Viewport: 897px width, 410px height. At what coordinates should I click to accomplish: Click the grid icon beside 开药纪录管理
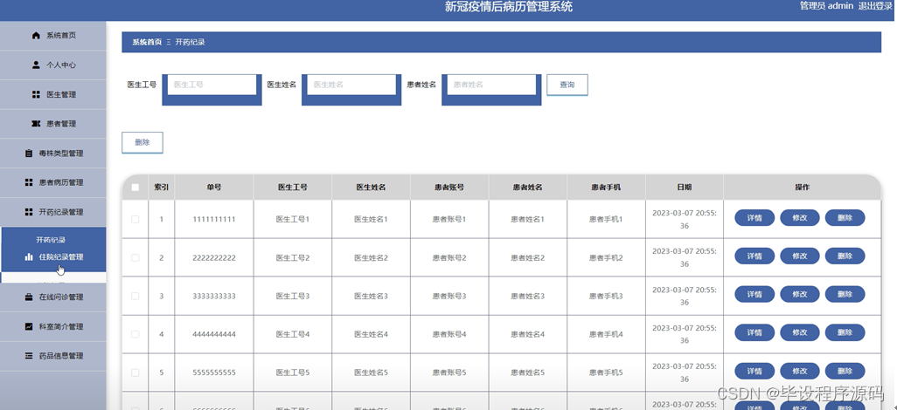pyautogui.click(x=29, y=213)
